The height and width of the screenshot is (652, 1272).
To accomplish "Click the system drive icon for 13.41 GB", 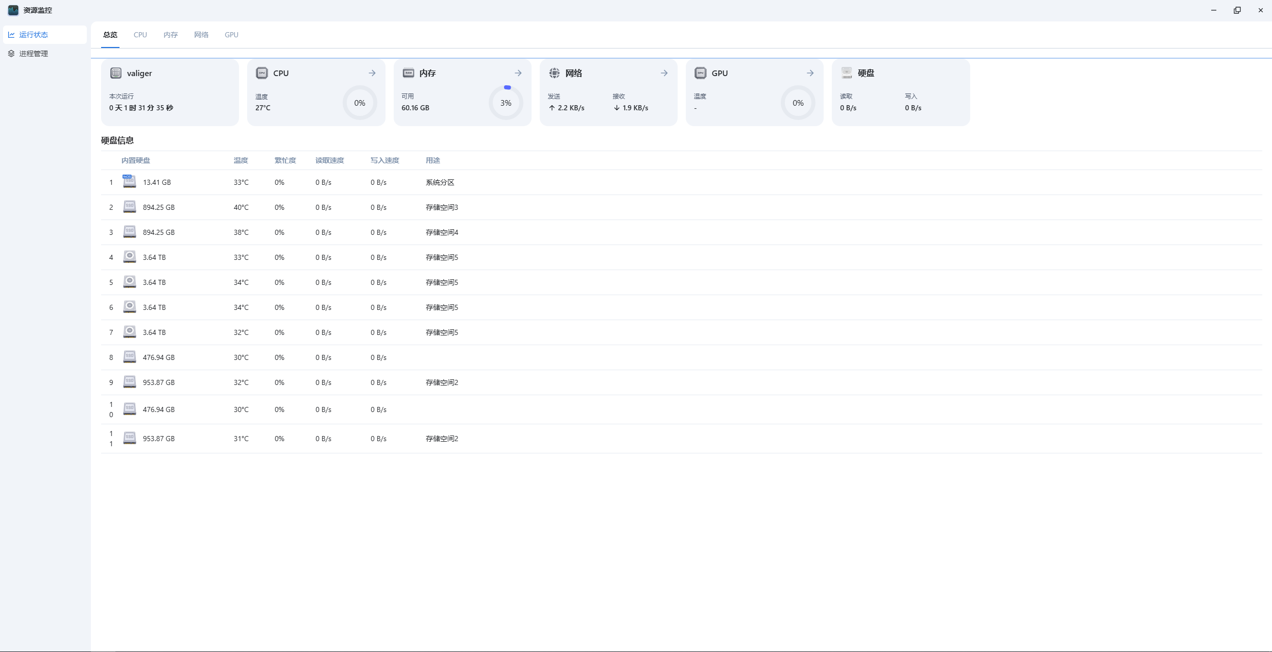I will coord(129,182).
